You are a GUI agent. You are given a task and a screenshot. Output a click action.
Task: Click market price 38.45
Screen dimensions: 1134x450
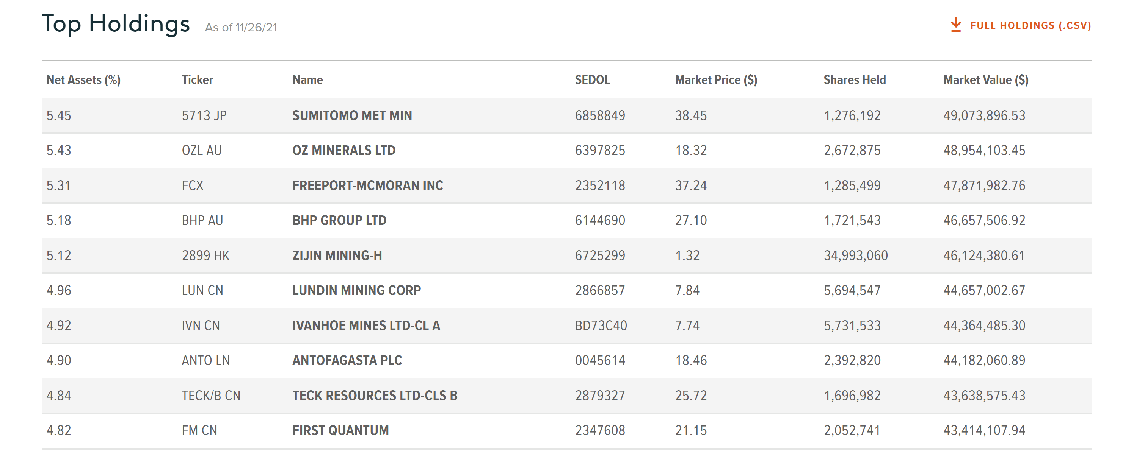691,115
